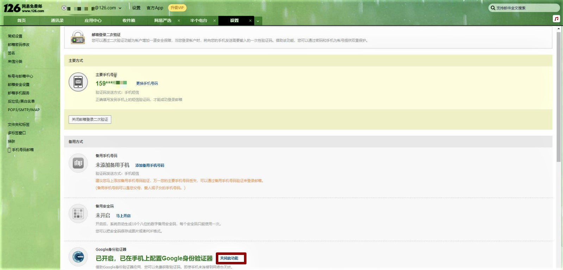Viewport: 563px width, 270px height.
Task: Open the 通讯录 tab
Action: pyautogui.click(x=57, y=21)
